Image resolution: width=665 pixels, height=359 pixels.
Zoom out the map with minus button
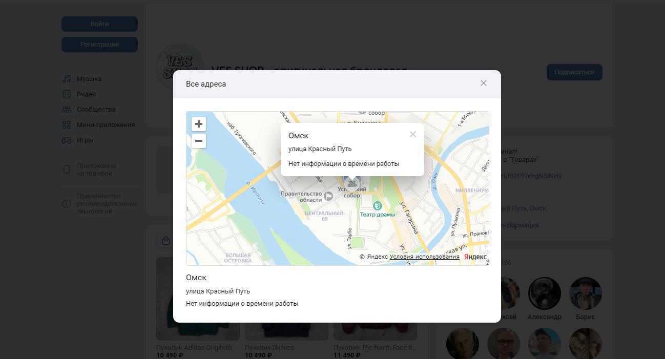click(x=199, y=141)
